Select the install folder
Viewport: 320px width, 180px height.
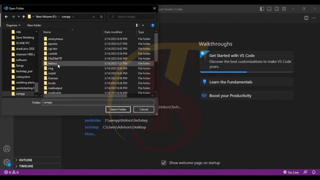click(x=52, y=73)
